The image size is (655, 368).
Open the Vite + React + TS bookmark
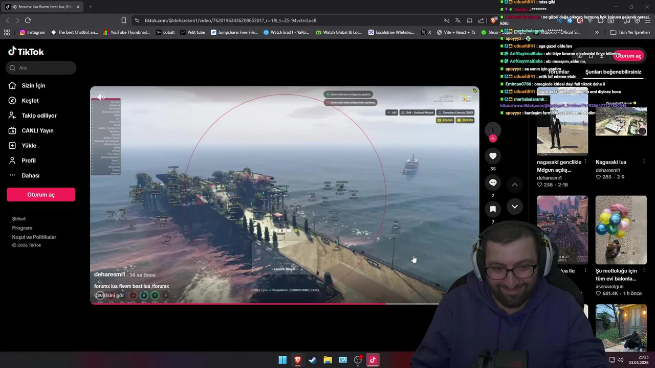point(455,32)
